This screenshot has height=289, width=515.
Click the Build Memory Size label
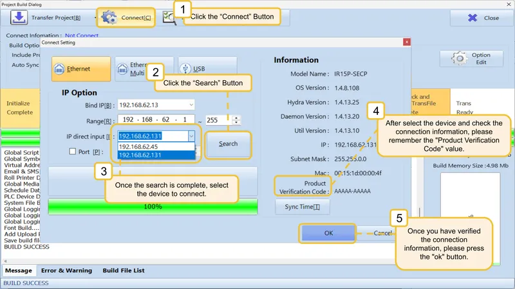tap(471, 166)
